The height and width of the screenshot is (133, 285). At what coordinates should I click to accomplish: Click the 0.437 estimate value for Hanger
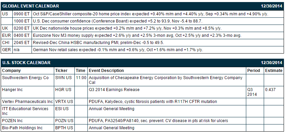pyautogui.click(x=270, y=89)
